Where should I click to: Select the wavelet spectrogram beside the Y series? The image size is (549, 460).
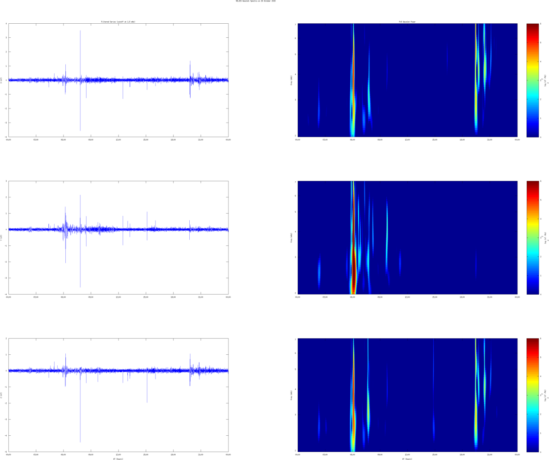pyautogui.click(x=408, y=238)
